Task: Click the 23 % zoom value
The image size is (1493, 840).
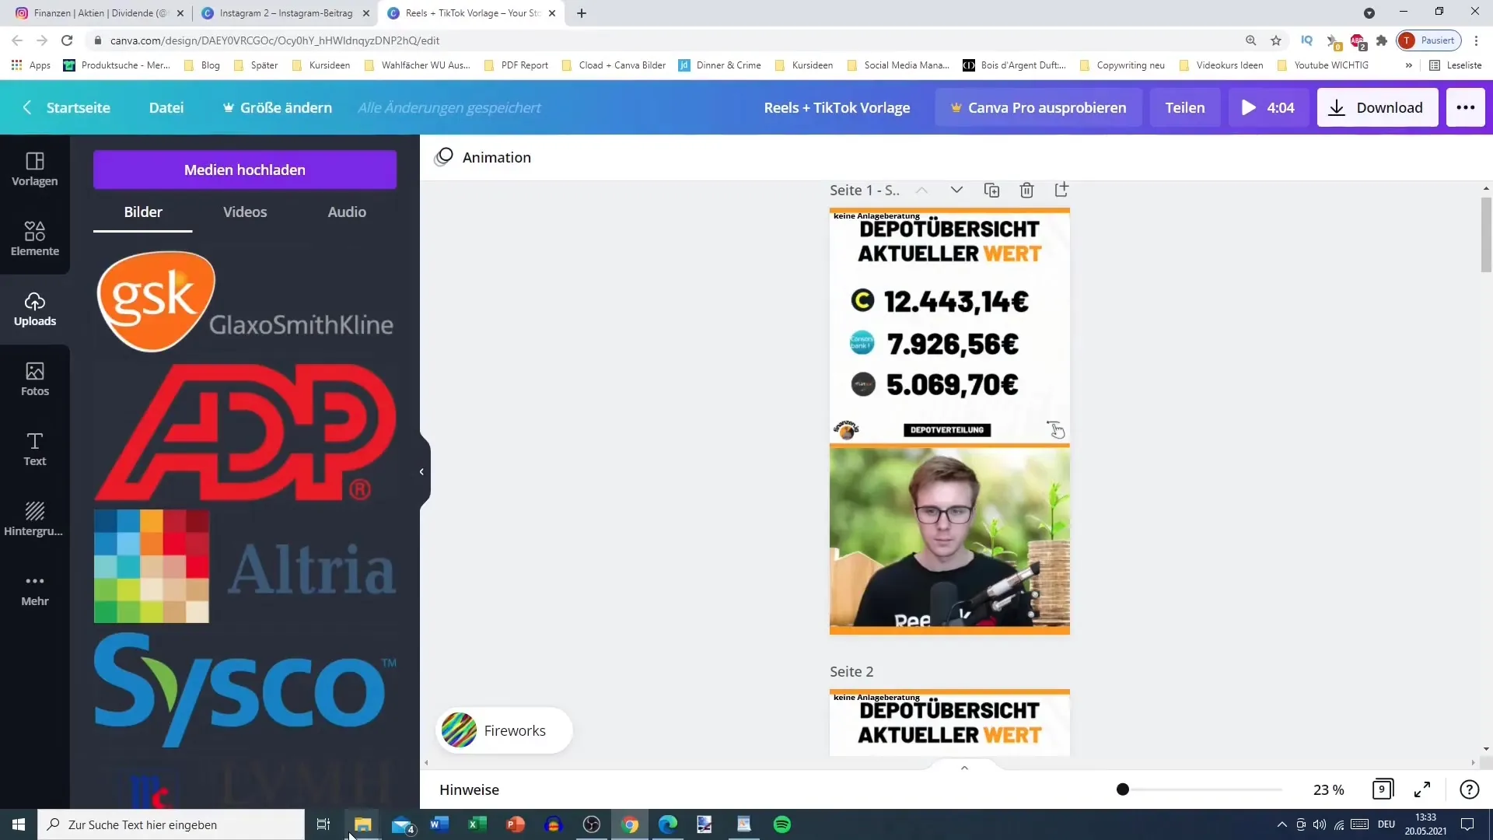Action: pos(1328,789)
